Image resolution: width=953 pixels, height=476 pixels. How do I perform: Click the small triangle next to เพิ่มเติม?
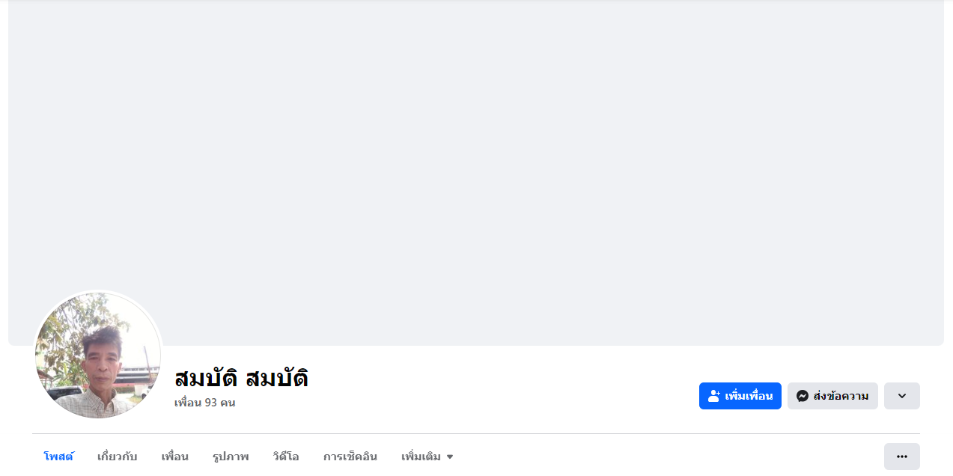coord(450,457)
